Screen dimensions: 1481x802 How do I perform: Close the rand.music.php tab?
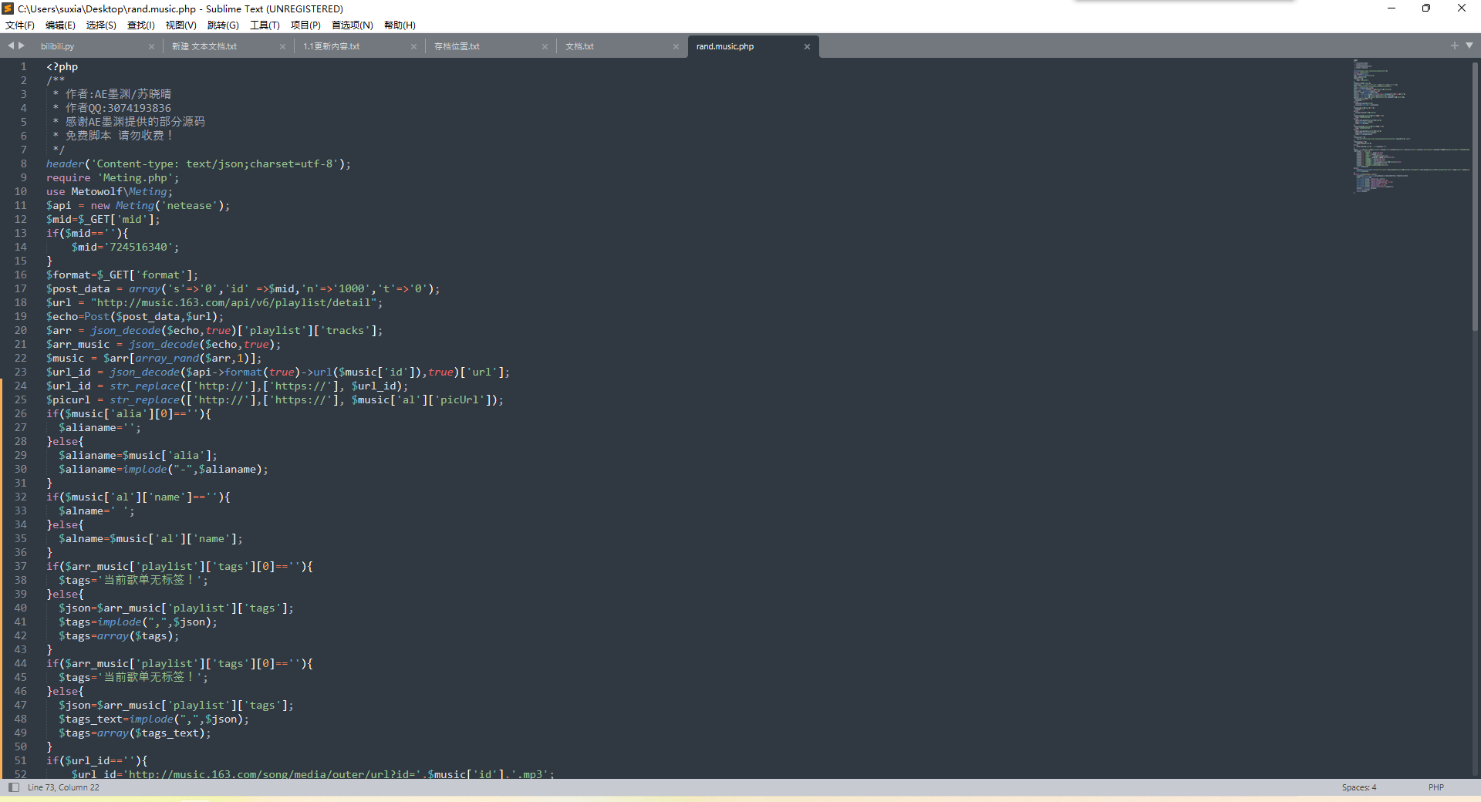[807, 46]
